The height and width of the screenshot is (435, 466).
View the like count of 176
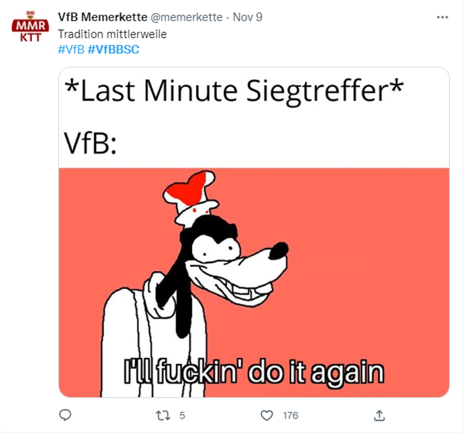point(290,416)
